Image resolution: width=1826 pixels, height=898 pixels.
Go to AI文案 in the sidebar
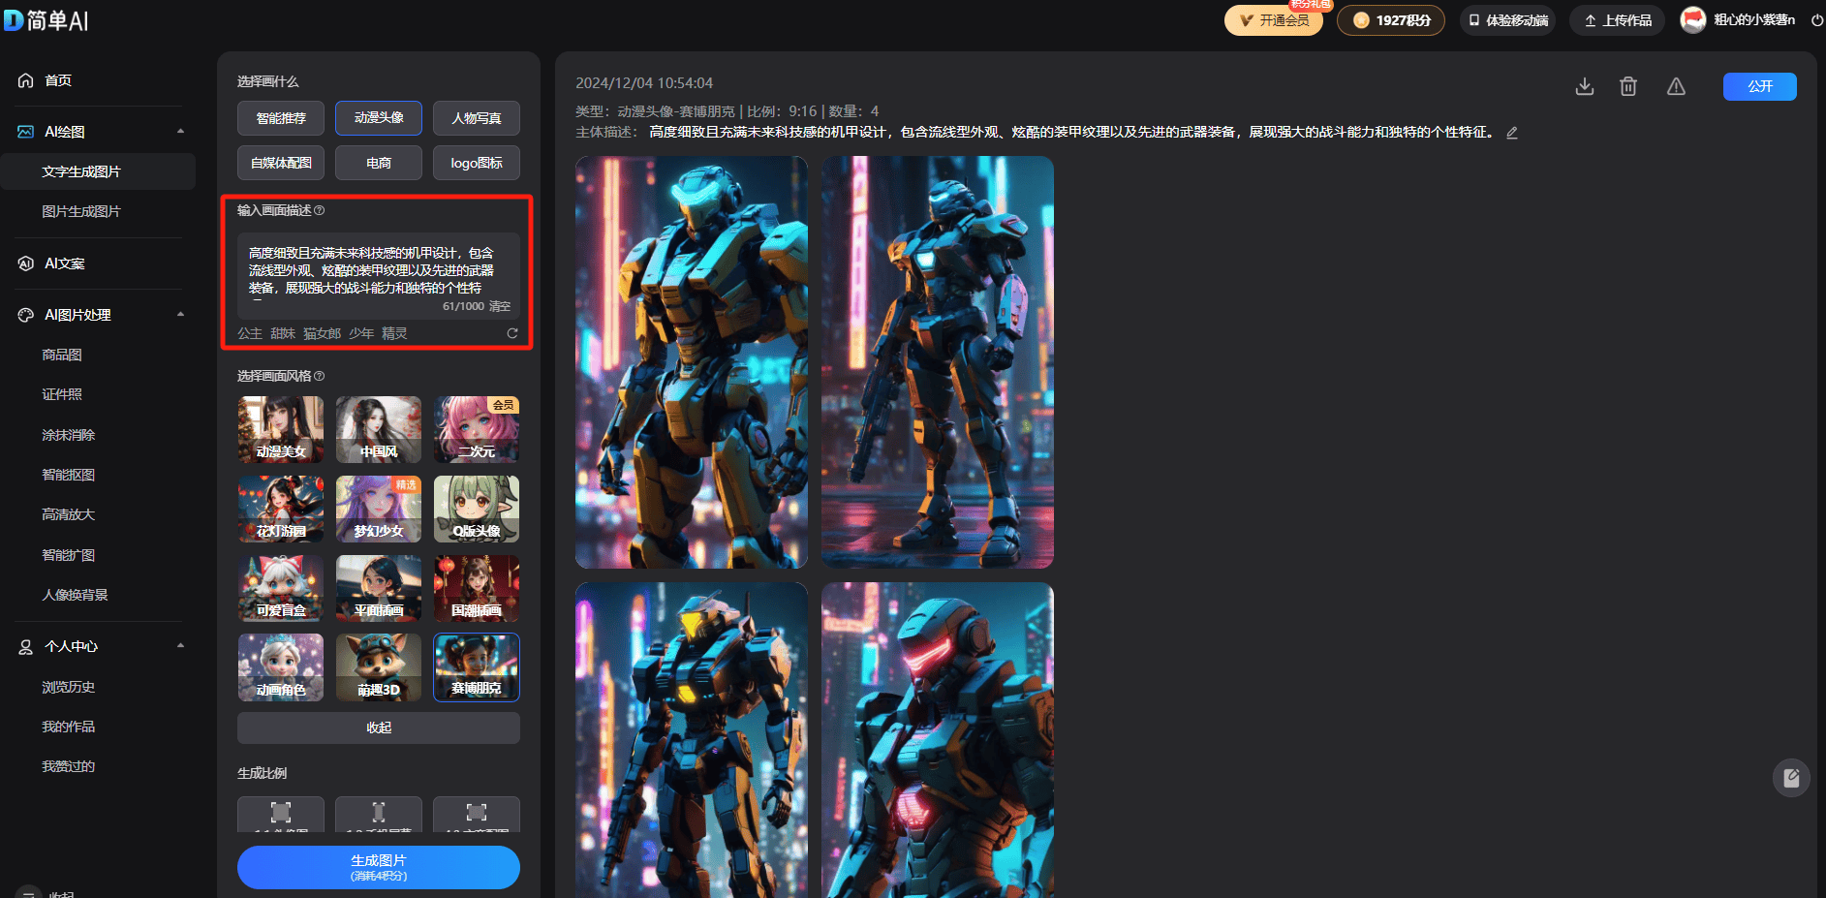click(65, 263)
